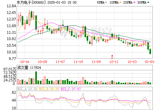Click the 9.77 price axis label
157x110 pixels.
(12, 59)
